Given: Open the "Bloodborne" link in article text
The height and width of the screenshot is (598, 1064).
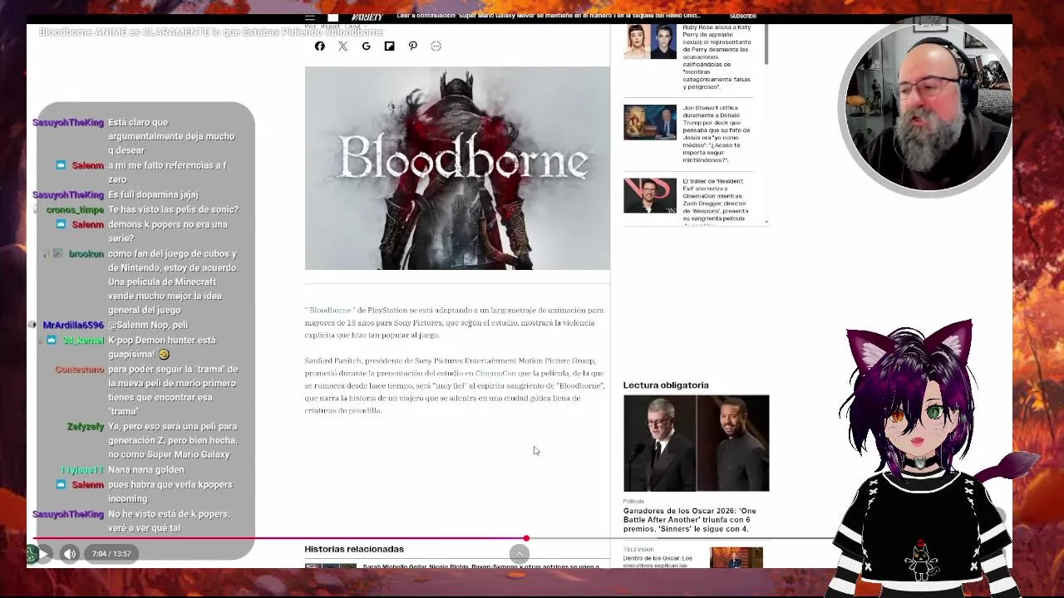Looking at the screenshot, I should [x=330, y=311].
